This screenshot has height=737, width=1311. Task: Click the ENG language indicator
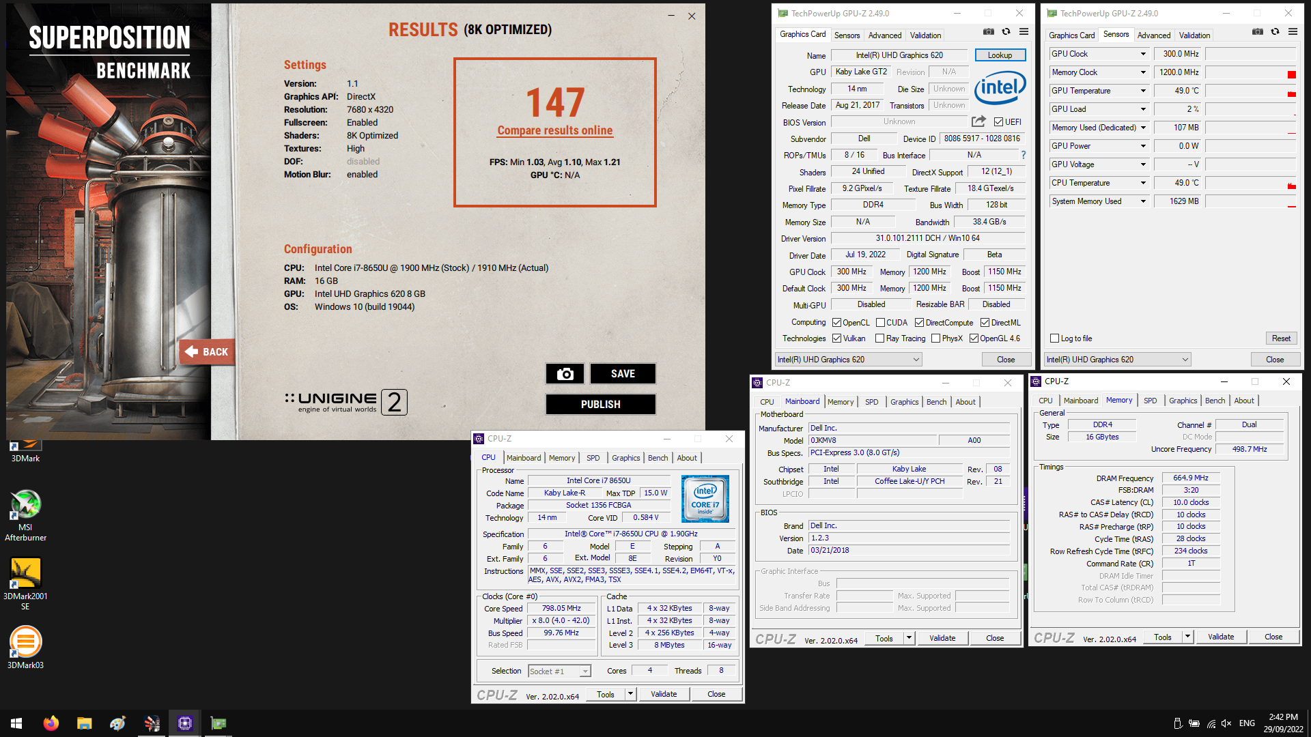pyautogui.click(x=1247, y=723)
